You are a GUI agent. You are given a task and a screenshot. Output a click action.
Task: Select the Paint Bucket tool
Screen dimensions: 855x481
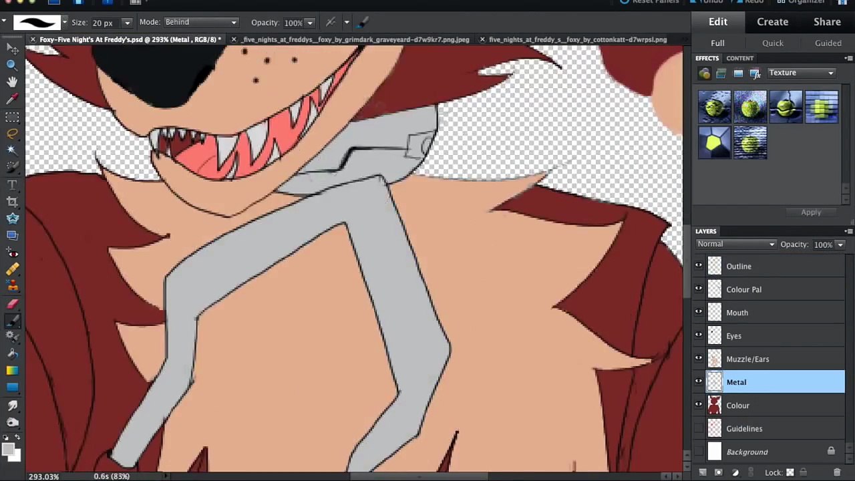(12, 354)
